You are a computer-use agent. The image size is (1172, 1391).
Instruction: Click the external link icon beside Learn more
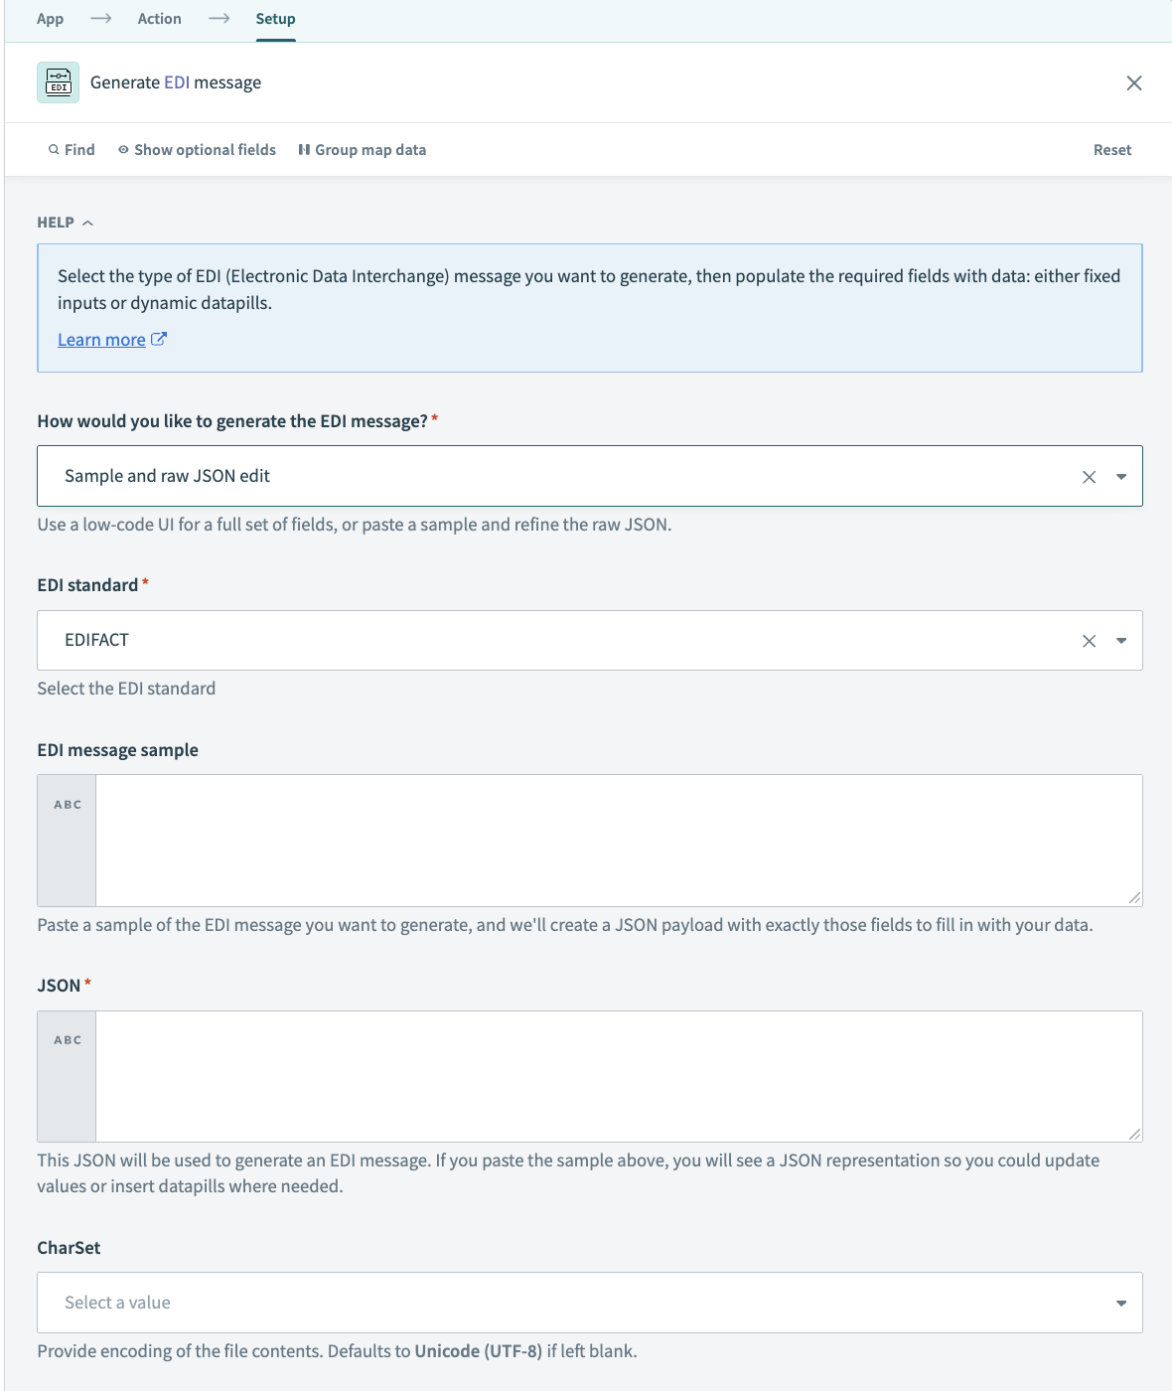pyautogui.click(x=159, y=339)
